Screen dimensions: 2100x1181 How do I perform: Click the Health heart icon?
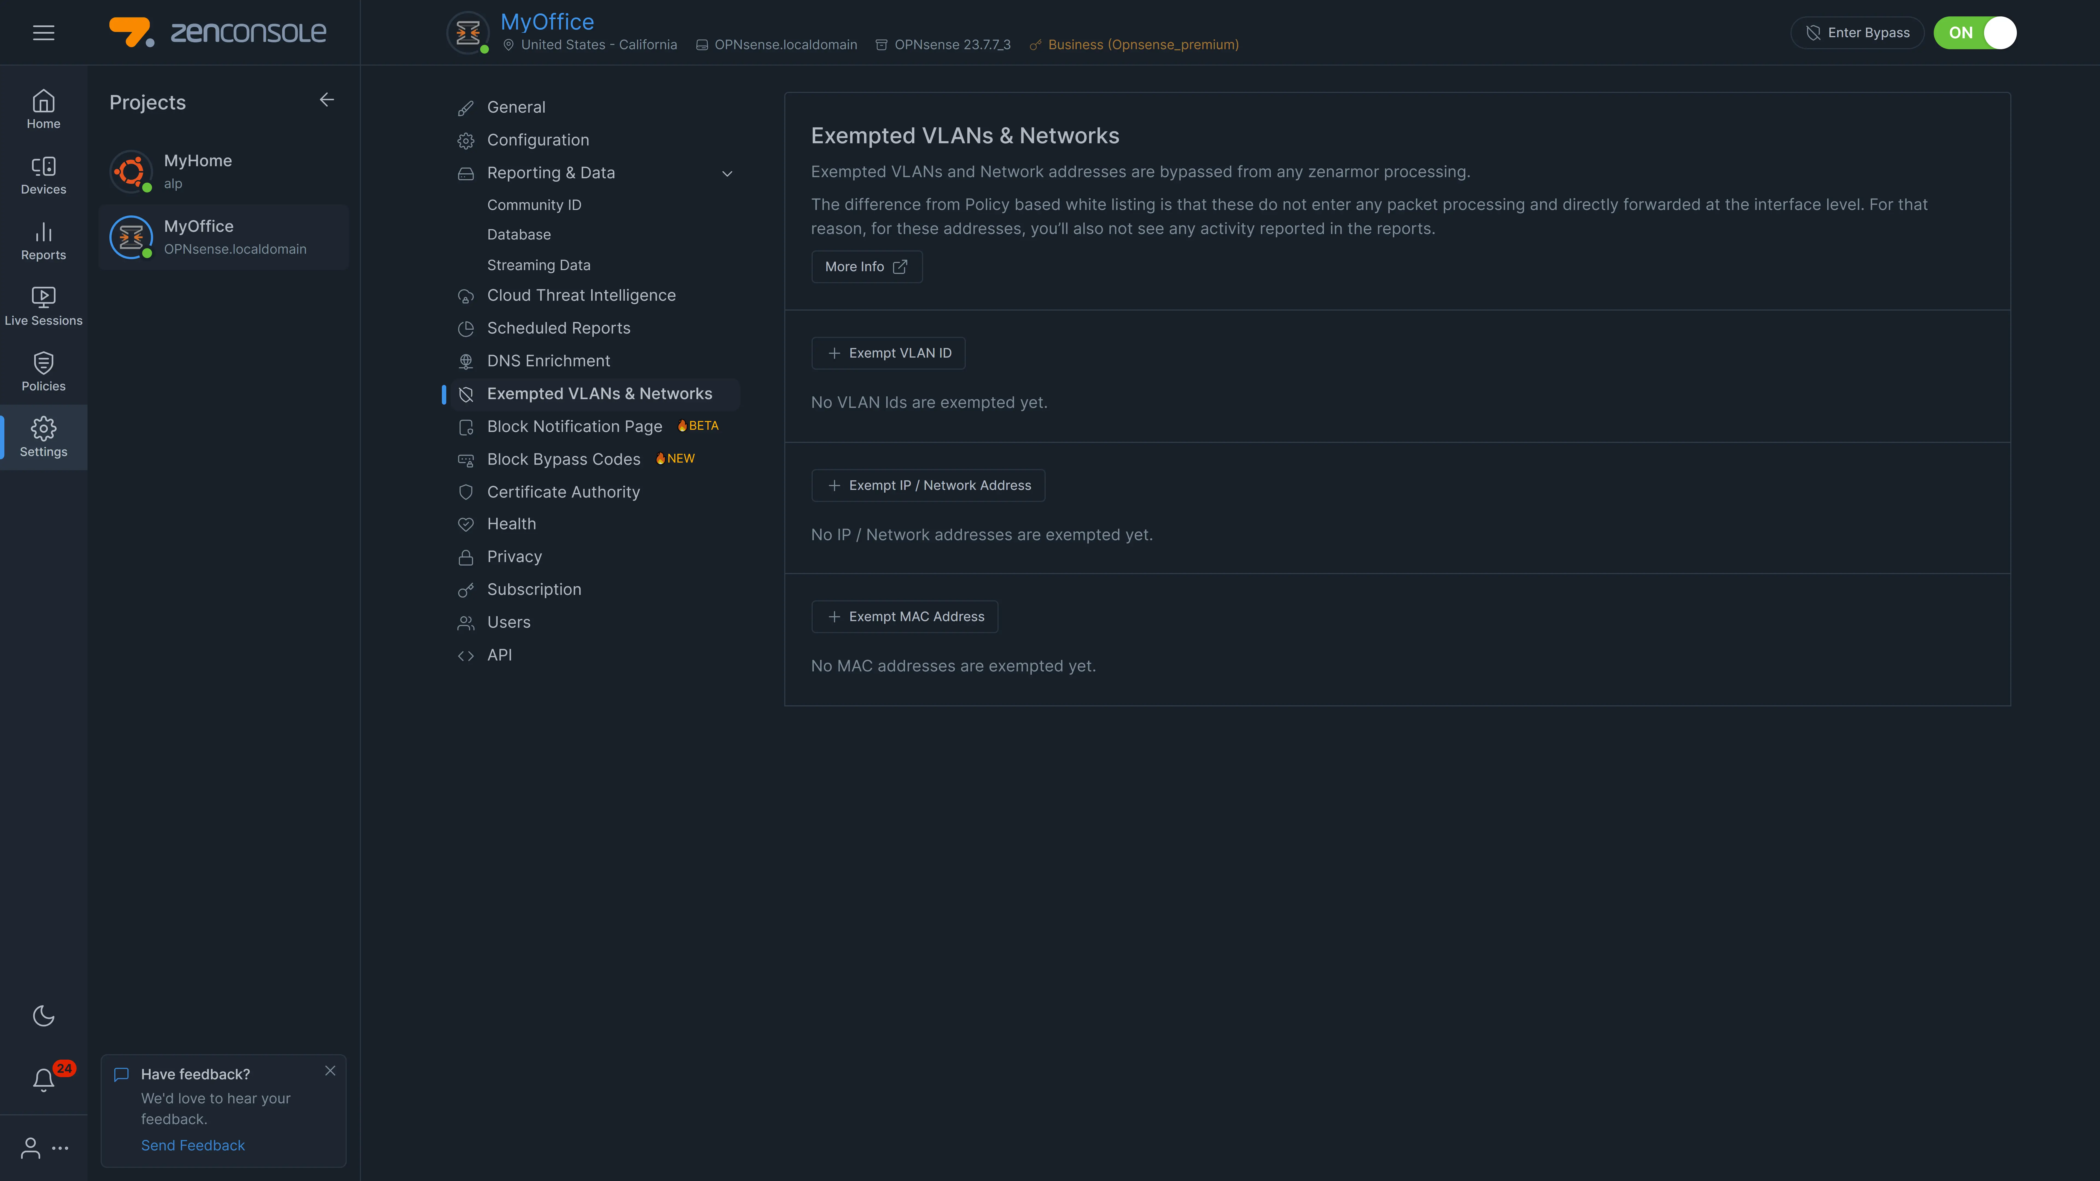coord(465,525)
